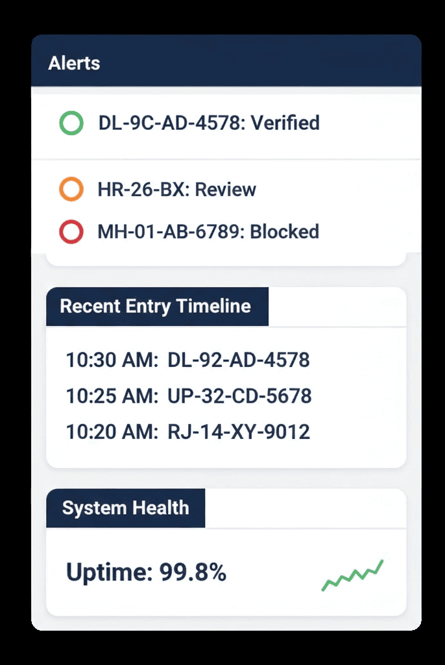Image resolution: width=445 pixels, height=665 pixels.
Task: Open details for UP-32-CD-5678 entry
Action: (x=188, y=396)
